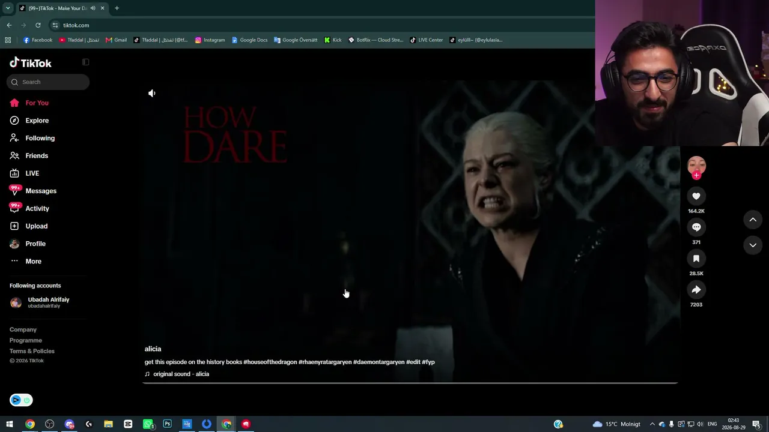Open the Kick bookmark

[x=332, y=40]
